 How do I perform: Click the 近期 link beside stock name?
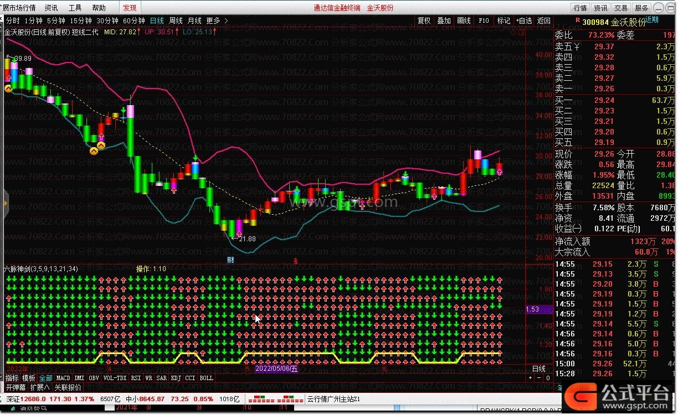[x=651, y=19]
